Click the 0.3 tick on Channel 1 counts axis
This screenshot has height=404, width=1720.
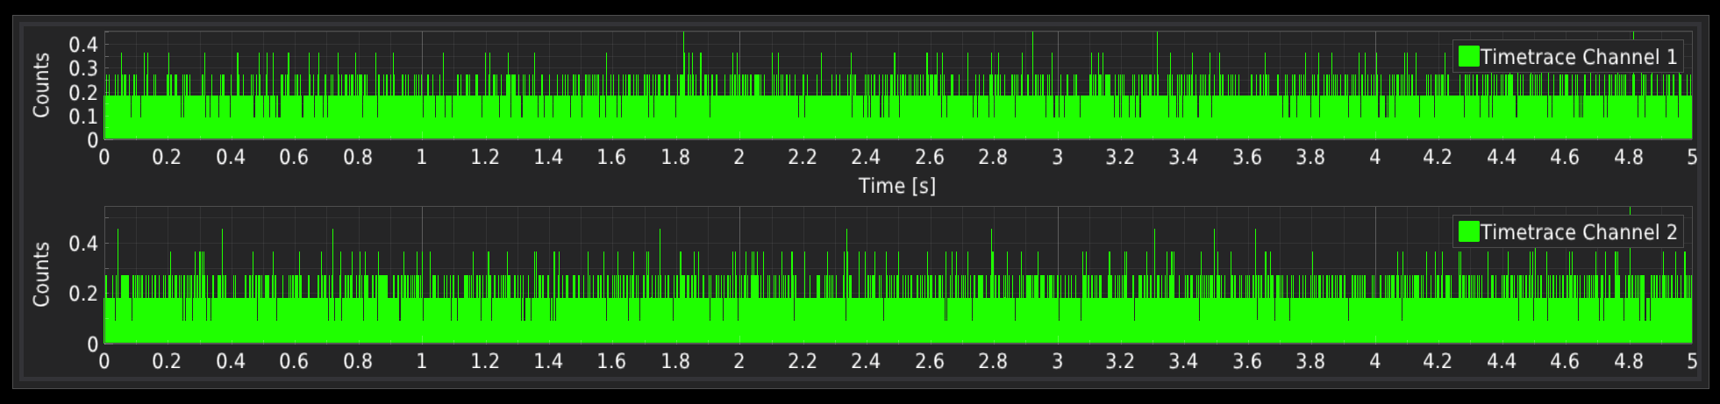pos(83,68)
